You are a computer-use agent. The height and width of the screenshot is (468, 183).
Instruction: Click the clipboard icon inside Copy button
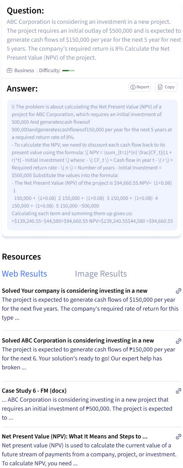coord(160,87)
